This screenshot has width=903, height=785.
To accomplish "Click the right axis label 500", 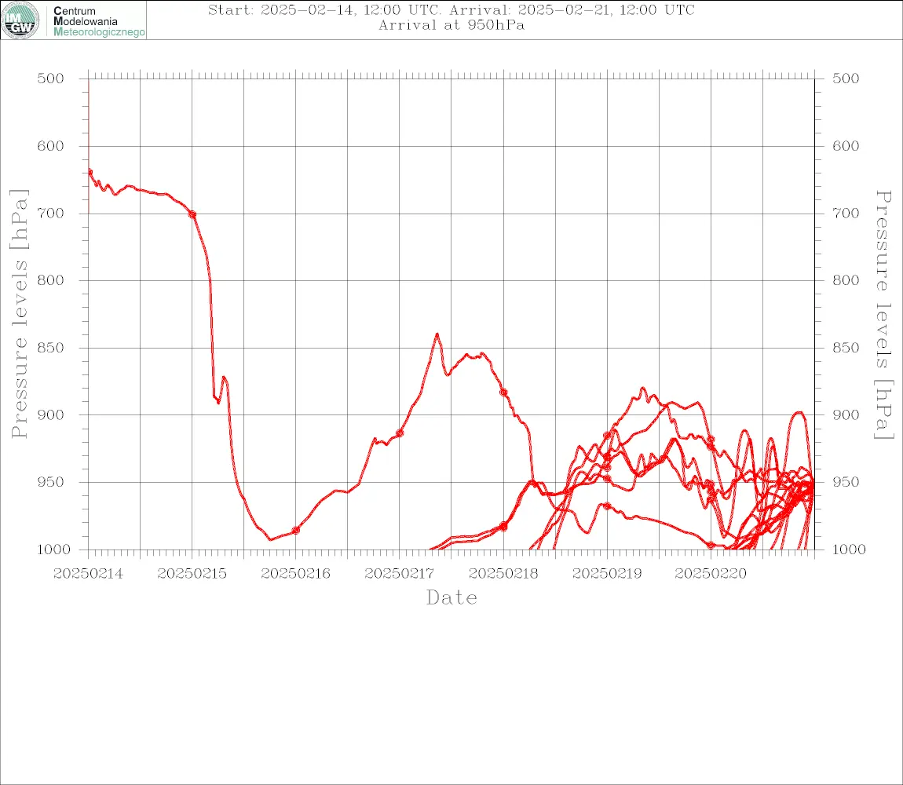I will [846, 78].
